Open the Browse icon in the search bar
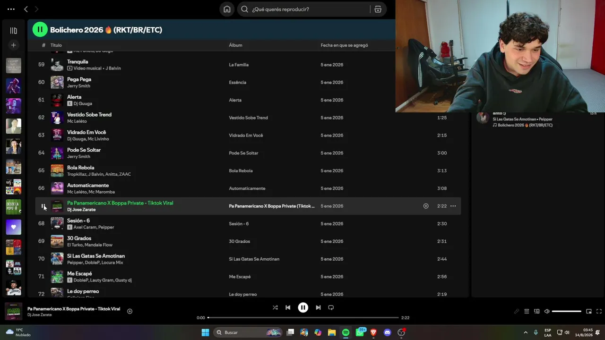Screen dimensions: 605x340 coord(378,9)
